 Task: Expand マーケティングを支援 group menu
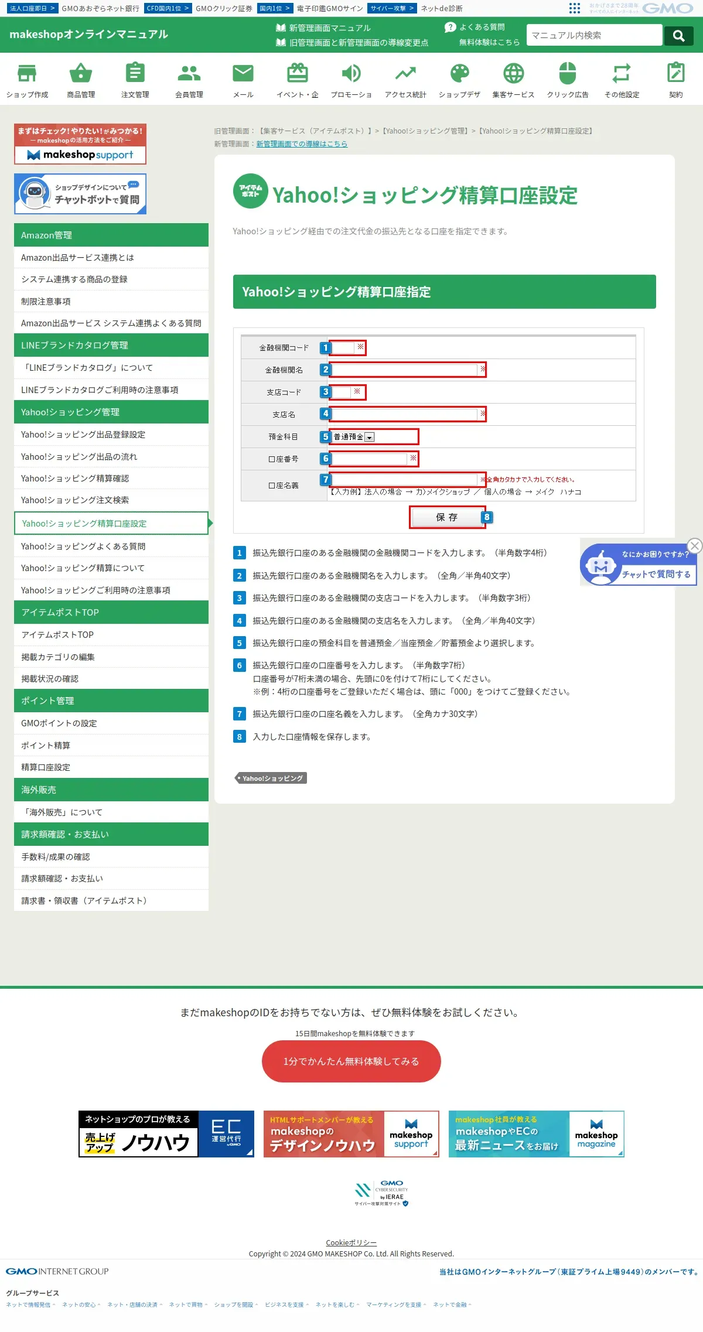tap(396, 1304)
